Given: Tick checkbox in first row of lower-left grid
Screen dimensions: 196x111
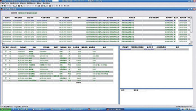Looking at the screenshot, I should coord(6,49).
